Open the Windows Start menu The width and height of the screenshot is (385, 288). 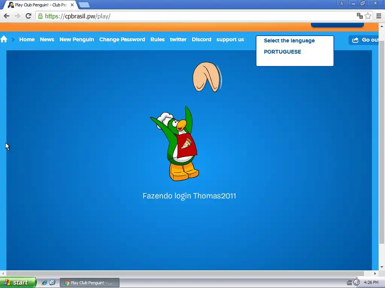[x=18, y=282]
